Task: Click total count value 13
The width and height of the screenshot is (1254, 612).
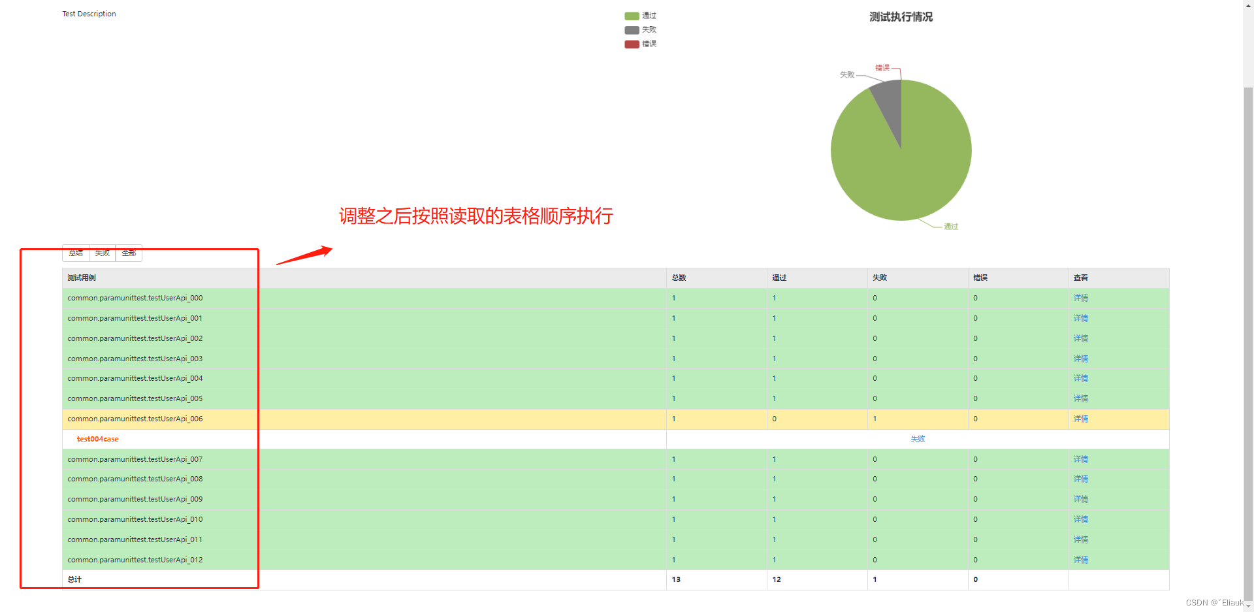Action: [676, 579]
